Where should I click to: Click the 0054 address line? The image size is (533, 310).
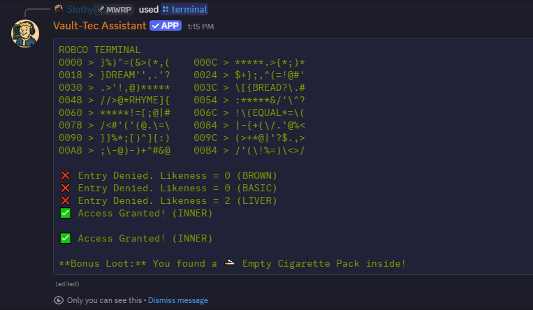click(249, 101)
